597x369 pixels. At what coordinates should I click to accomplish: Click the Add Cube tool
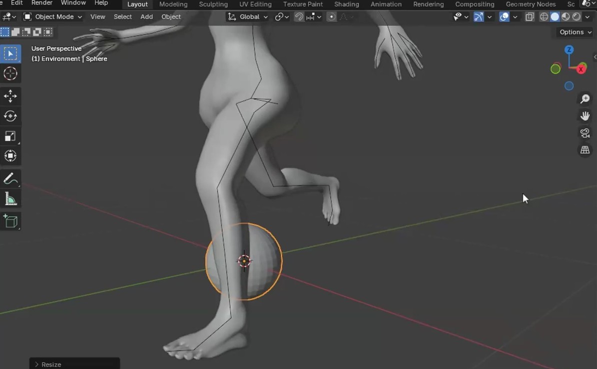pos(10,221)
